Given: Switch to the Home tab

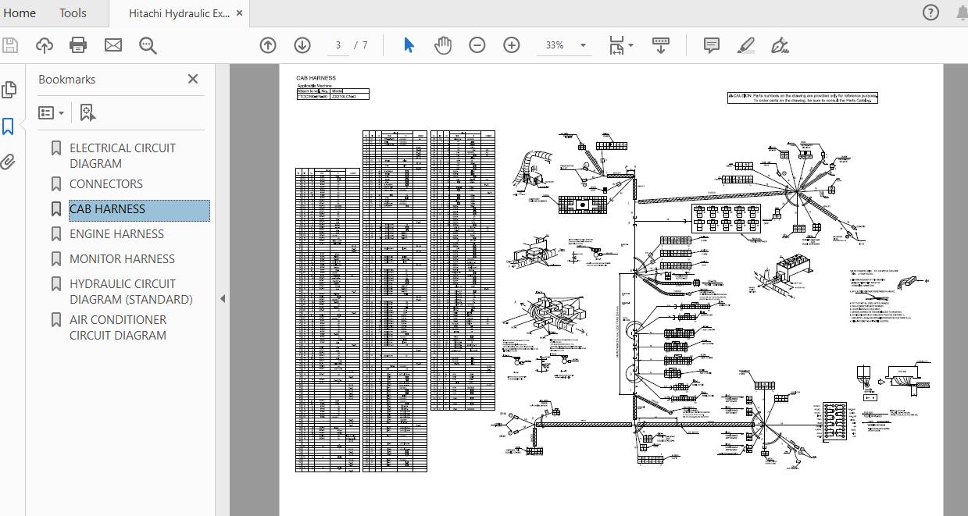Looking at the screenshot, I should pos(20,12).
